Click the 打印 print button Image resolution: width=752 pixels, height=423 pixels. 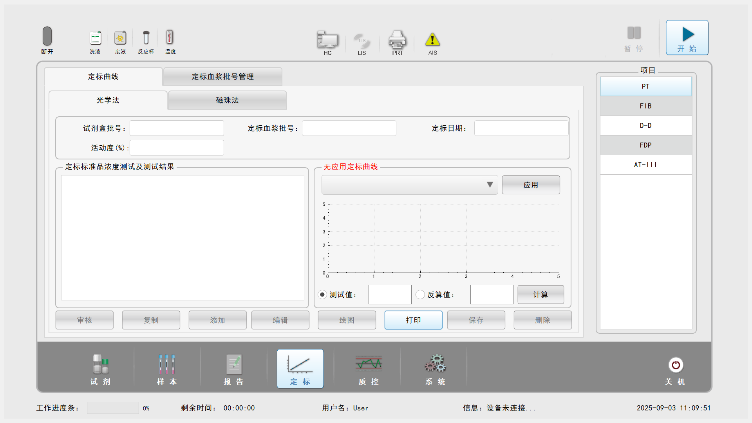click(414, 320)
